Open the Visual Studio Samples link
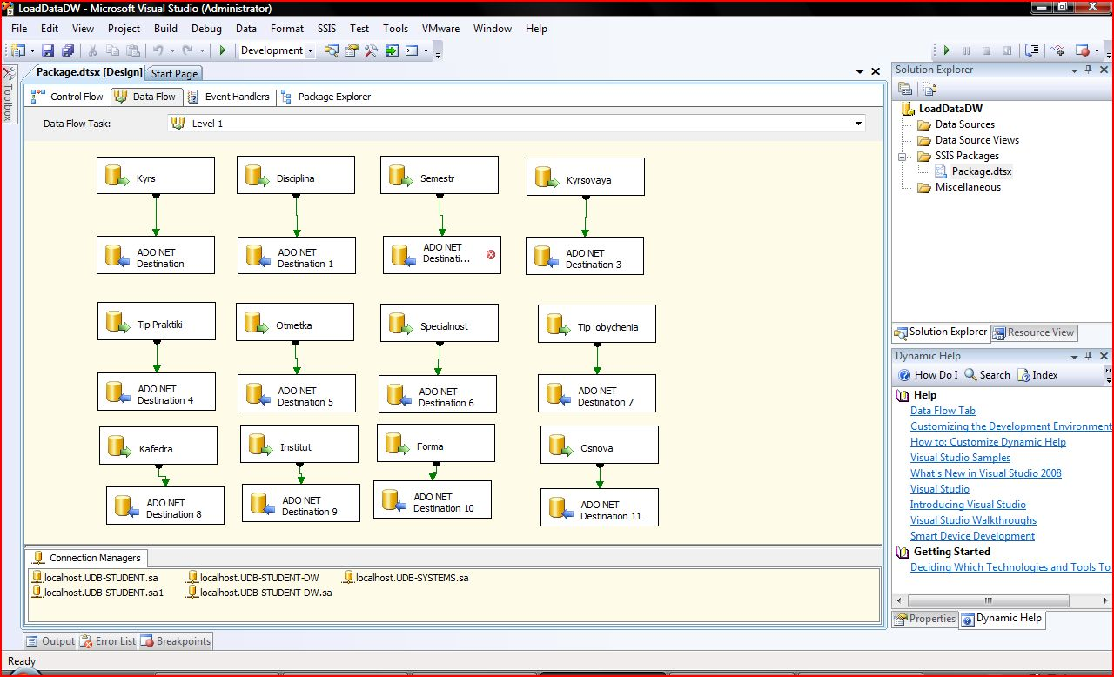The height and width of the screenshot is (677, 1114). pos(960,458)
